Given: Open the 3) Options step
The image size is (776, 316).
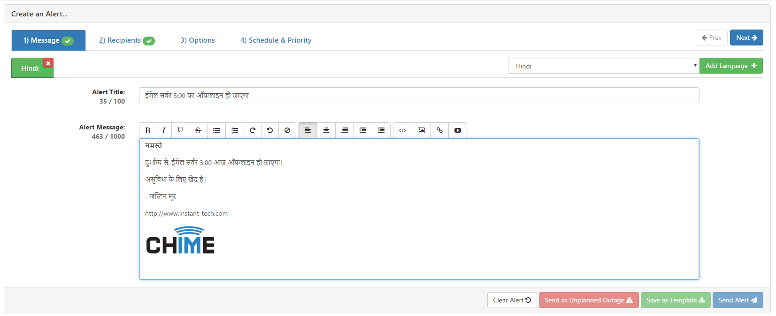Looking at the screenshot, I should point(198,40).
